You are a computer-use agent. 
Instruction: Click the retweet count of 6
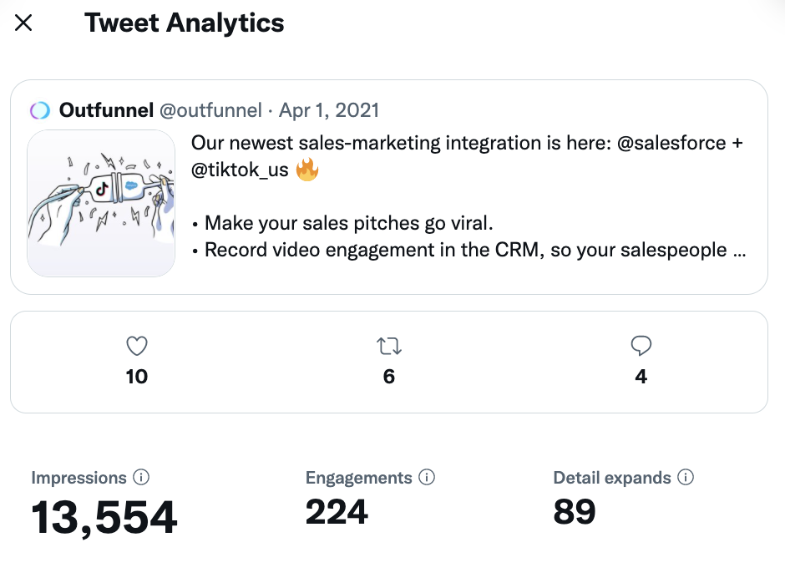(389, 377)
